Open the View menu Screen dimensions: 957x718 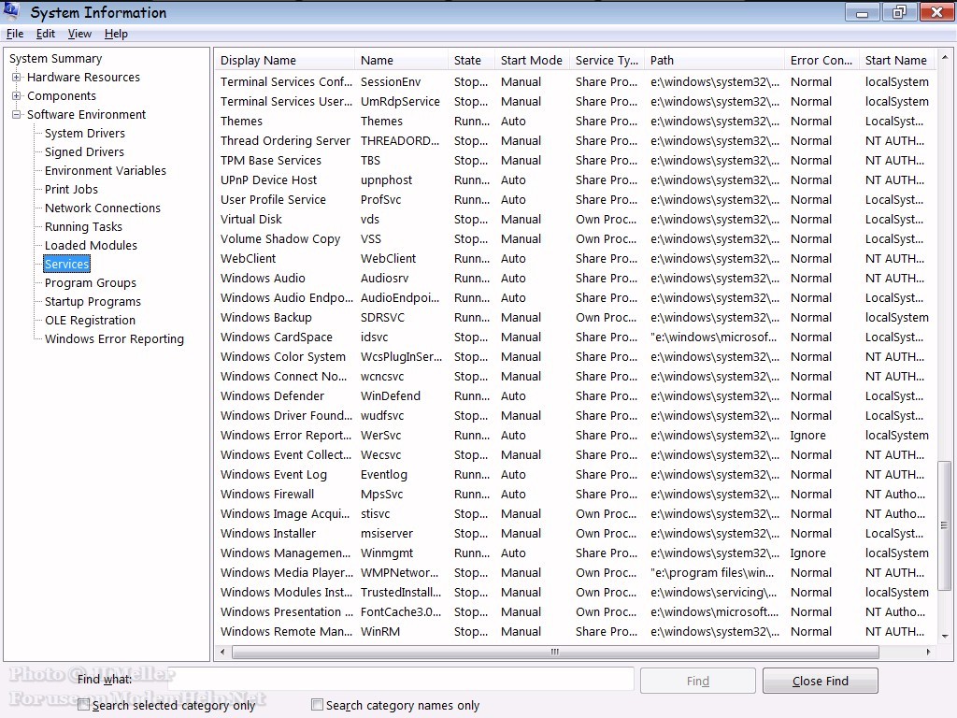pos(79,34)
